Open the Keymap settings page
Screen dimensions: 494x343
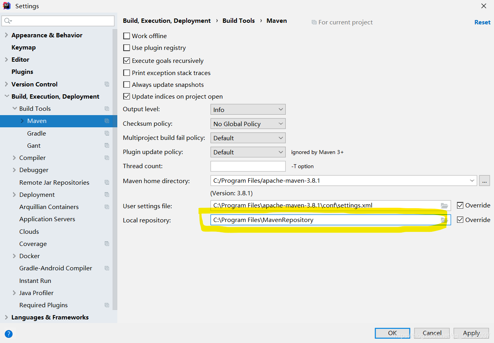(x=24, y=47)
